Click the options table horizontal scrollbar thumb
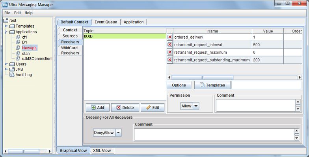Screen dimensions: 309x157 [x=203, y=77]
